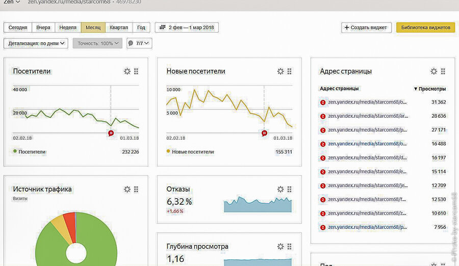The image size is (459, 266).
Task: Click Новые посетители total 155 311
Action: pyautogui.click(x=284, y=152)
